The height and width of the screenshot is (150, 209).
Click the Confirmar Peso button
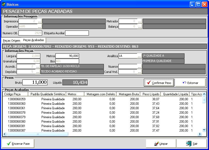[159, 83]
